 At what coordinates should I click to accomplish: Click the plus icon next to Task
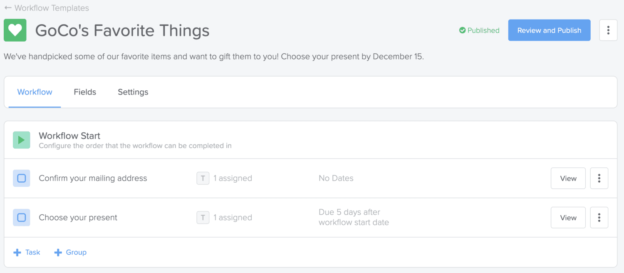click(x=17, y=253)
